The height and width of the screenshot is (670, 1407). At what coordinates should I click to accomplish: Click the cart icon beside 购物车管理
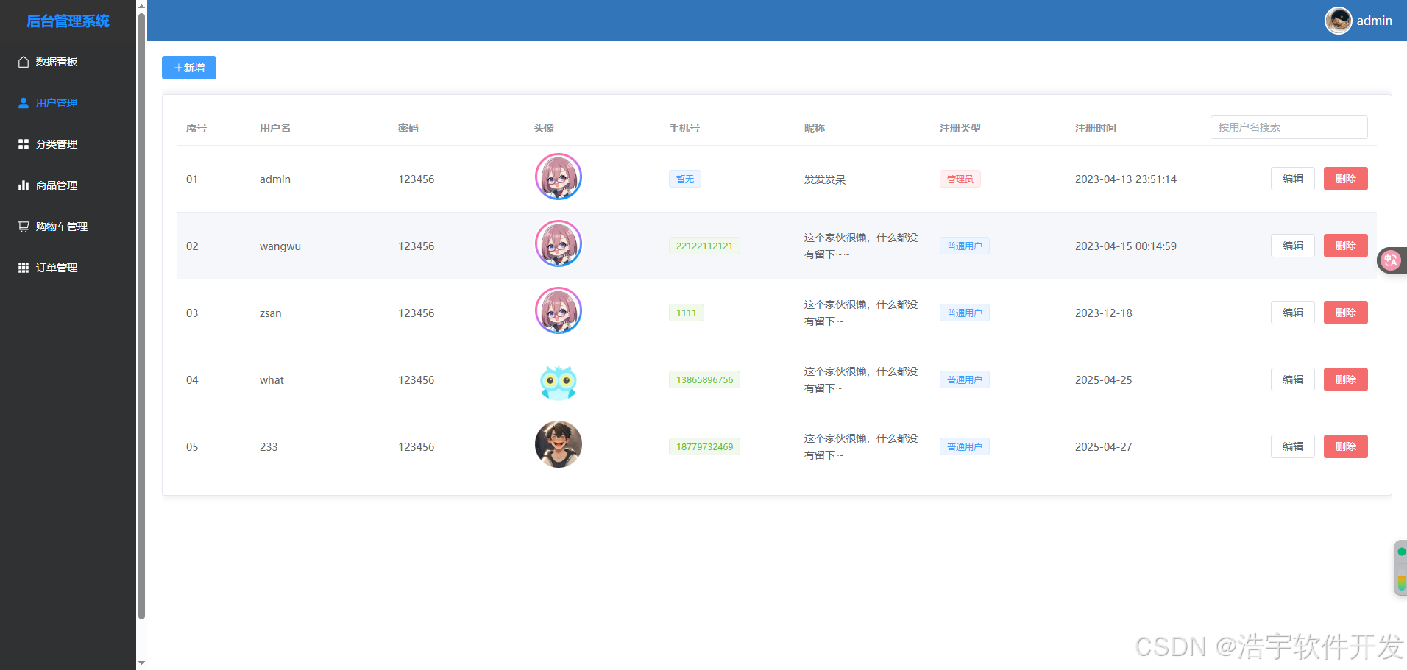tap(24, 227)
